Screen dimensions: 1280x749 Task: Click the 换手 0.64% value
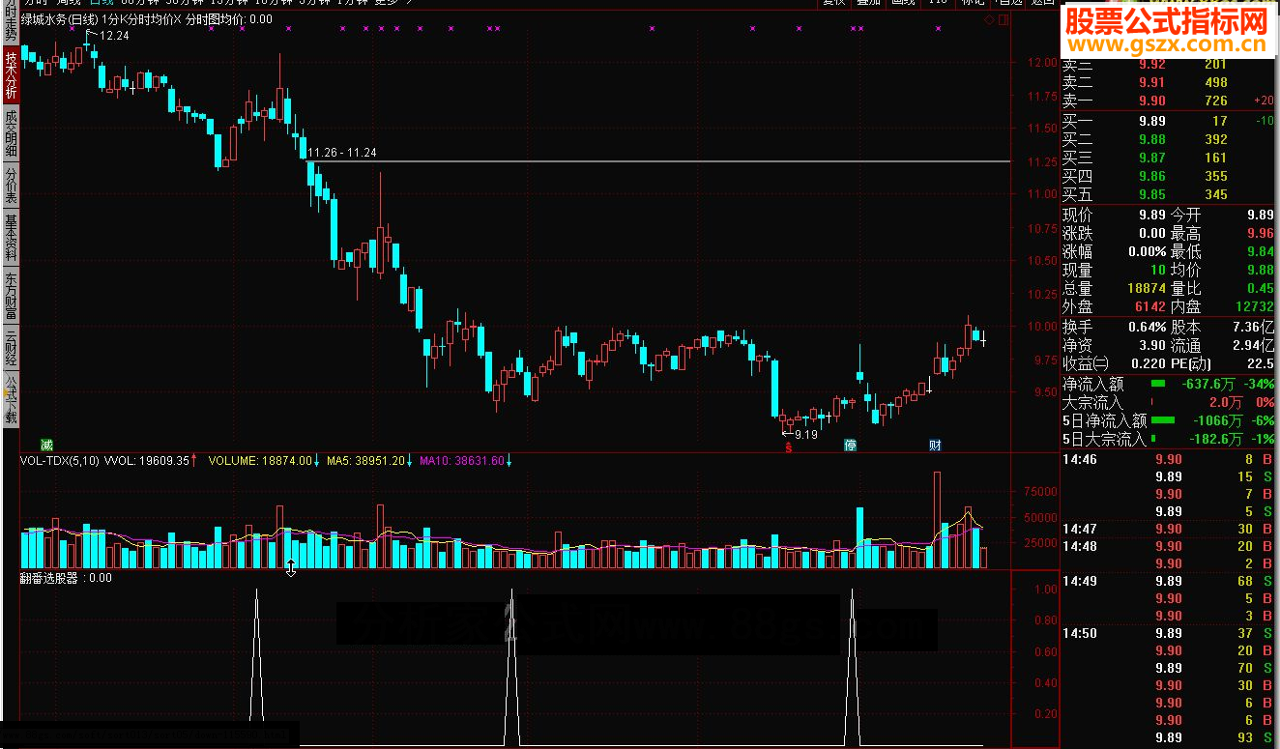[1148, 327]
